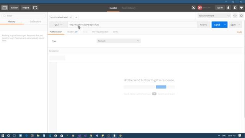Image resolution: width=245 pixels, height=138 pixels.
Task: Toggle the sidebar with the panel icon
Action: pyautogui.click(x=5, y=8)
